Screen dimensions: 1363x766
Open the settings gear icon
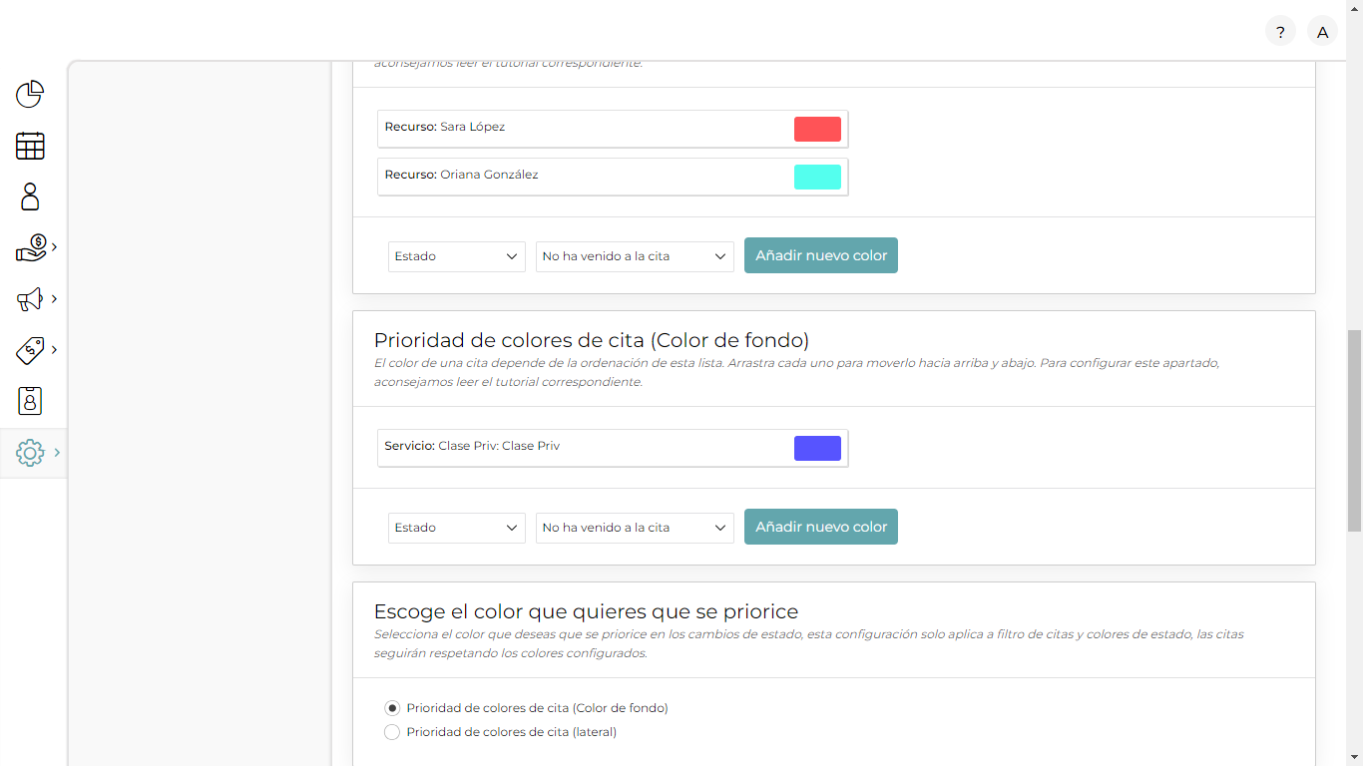click(30, 453)
